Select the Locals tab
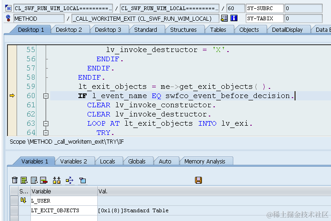Screen dimensions: 331x221 pyautogui.click(x=107, y=161)
